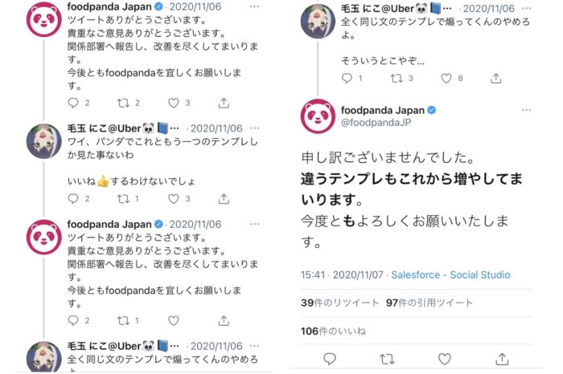The width and height of the screenshot is (563, 374).
Task: Click retweet icon in bottom action bar under 106件のいいね
Action: [387, 358]
